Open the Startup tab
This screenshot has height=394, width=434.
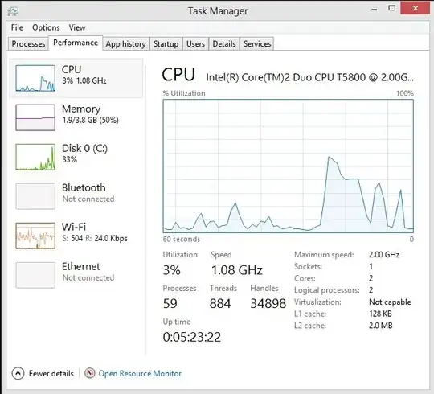click(166, 43)
